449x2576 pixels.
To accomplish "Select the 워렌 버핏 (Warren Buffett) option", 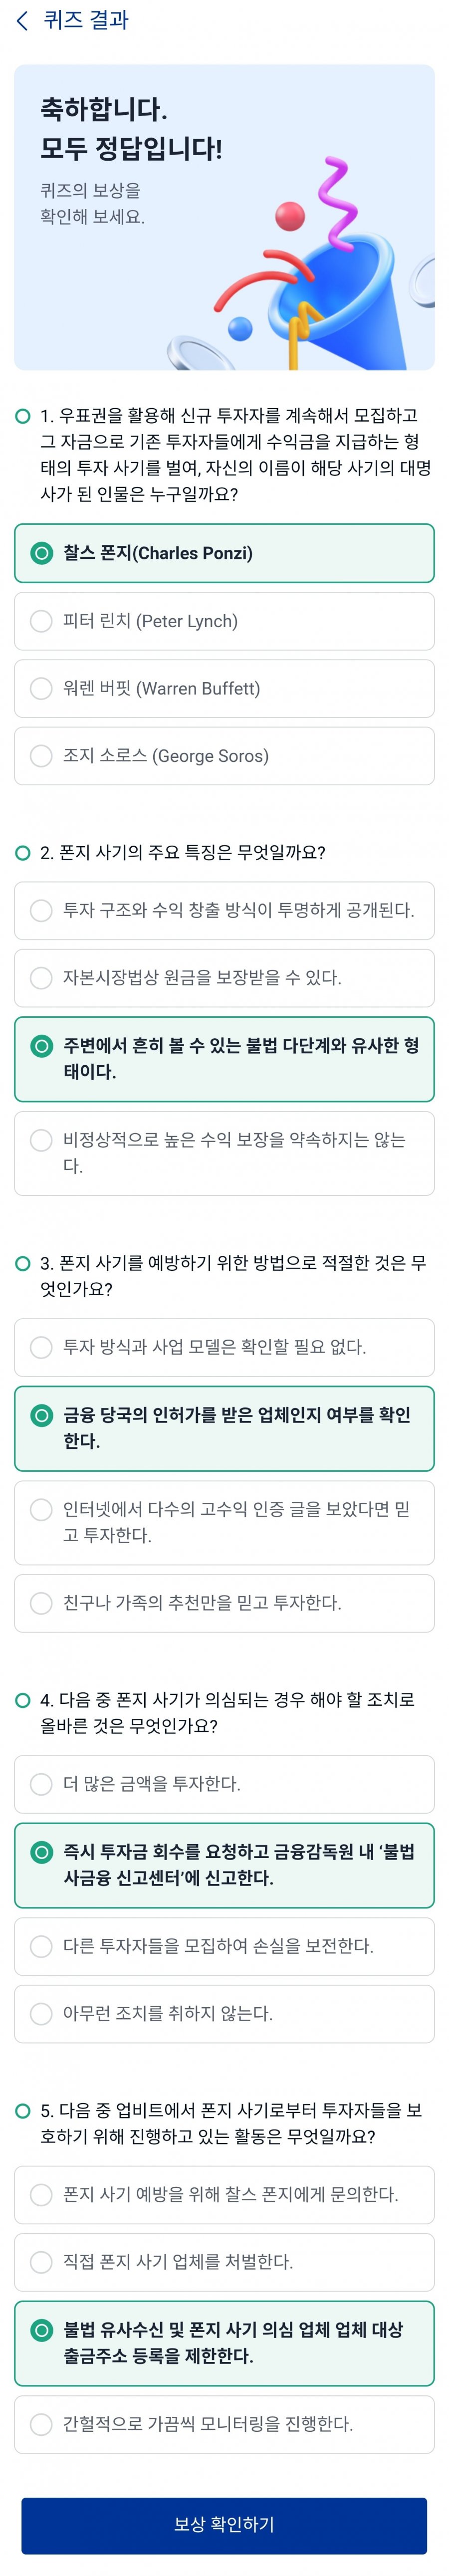I will 224,688.
